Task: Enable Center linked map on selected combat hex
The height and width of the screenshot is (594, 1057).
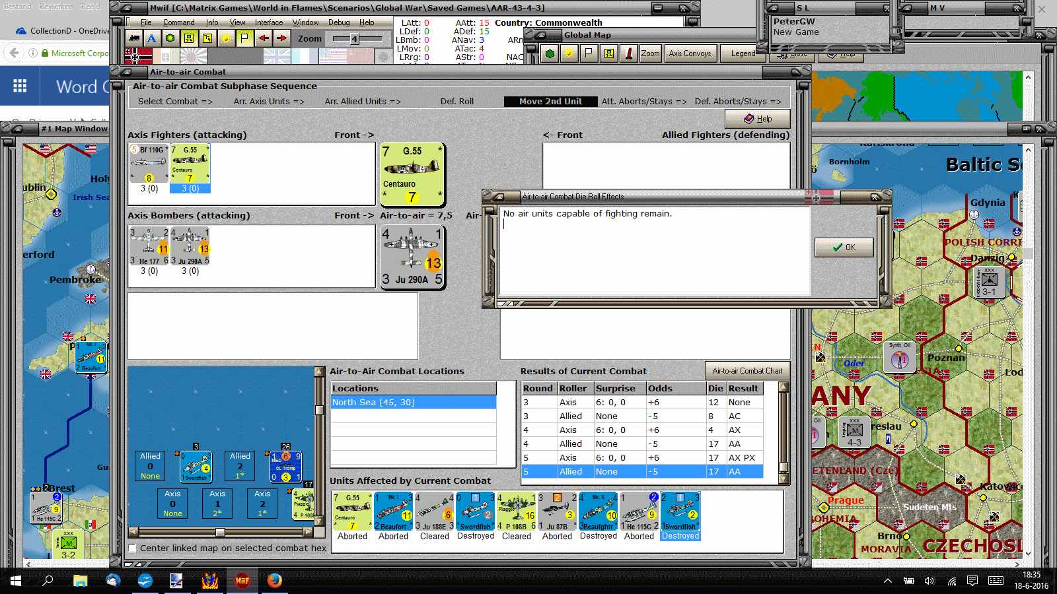Action: [x=133, y=548]
